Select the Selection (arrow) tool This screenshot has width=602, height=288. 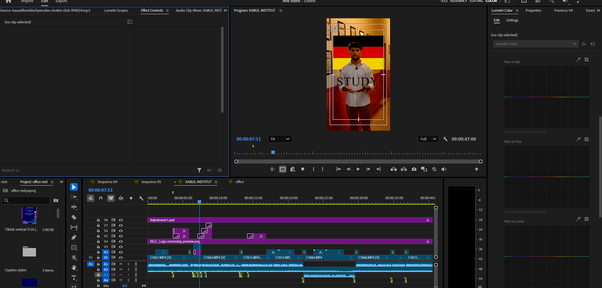tap(74, 187)
